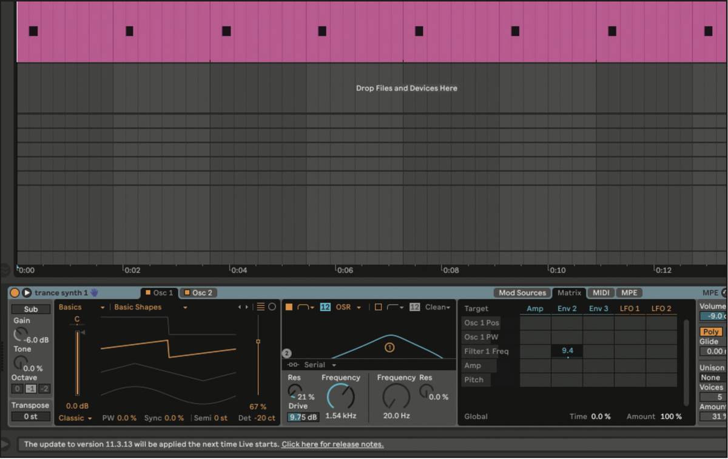Click the Global Amount 100 % value
Image resolution: width=728 pixels, height=459 pixels.
670,417
